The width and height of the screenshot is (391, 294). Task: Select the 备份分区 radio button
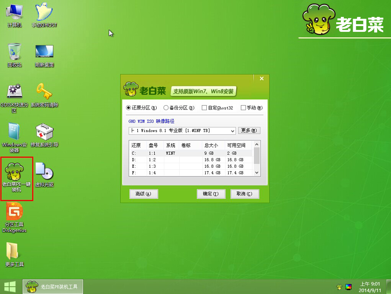[166, 108]
